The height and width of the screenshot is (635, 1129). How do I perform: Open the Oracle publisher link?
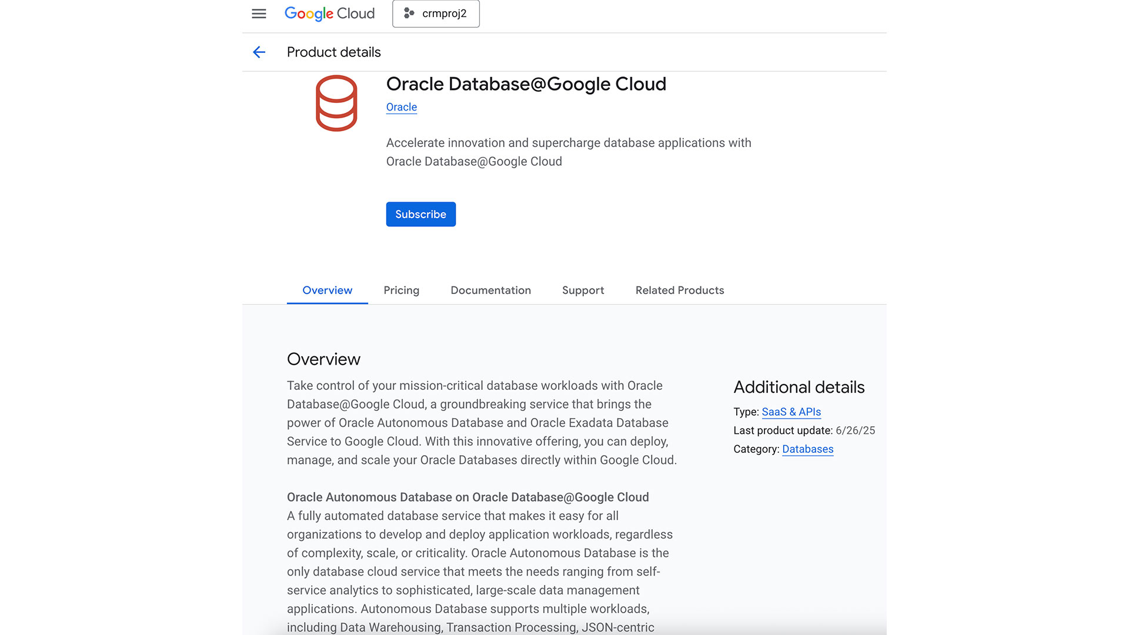pos(401,107)
